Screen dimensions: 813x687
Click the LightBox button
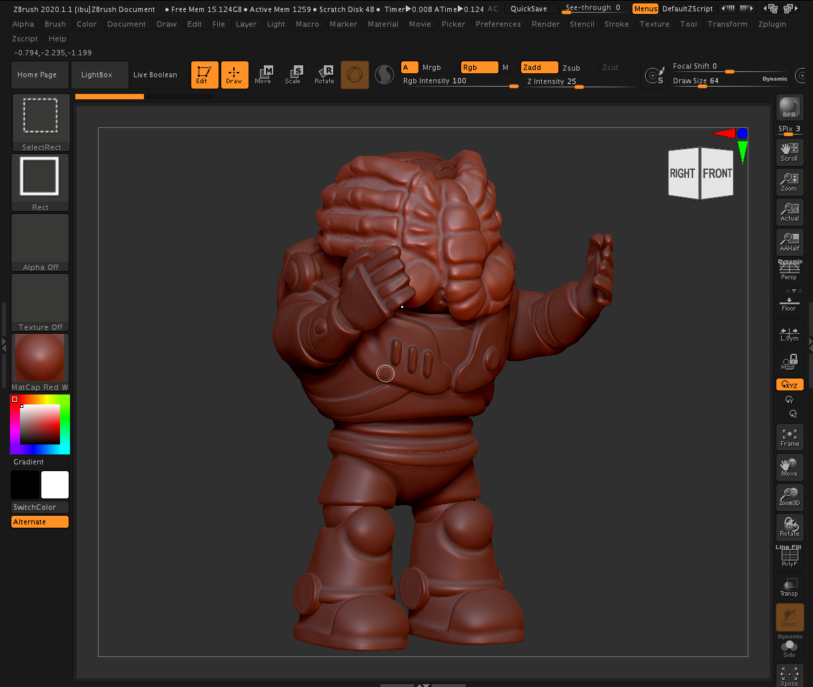click(x=97, y=75)
